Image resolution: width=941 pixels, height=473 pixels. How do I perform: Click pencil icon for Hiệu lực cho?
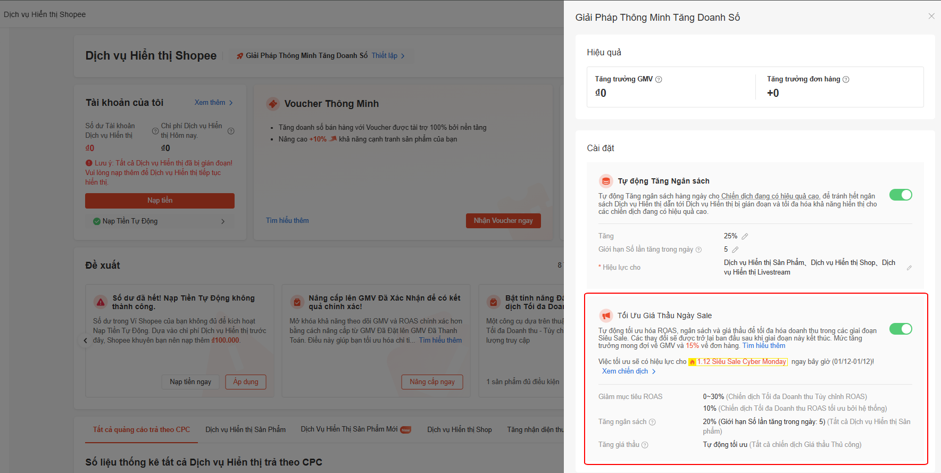909,268
